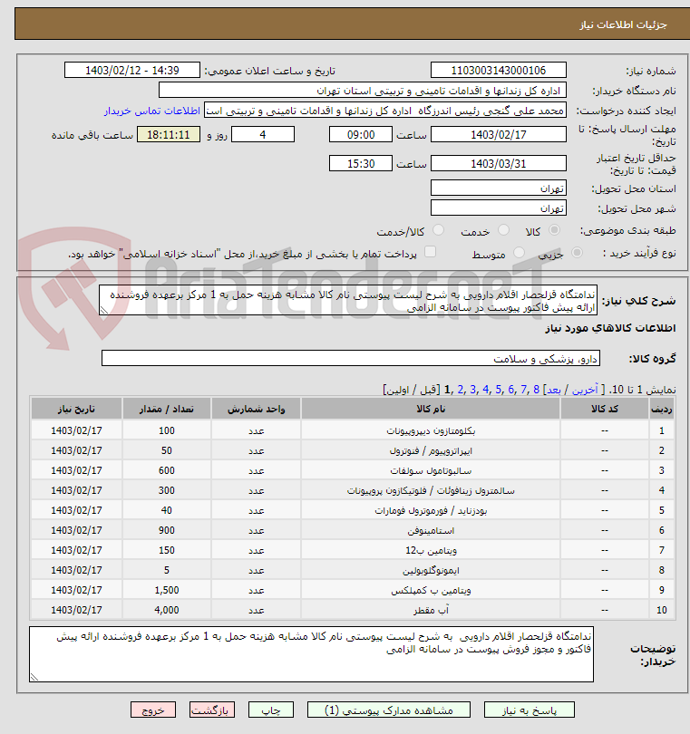
Task: Click the شهر محل تحویل field
Action: [x=499, y=208]
